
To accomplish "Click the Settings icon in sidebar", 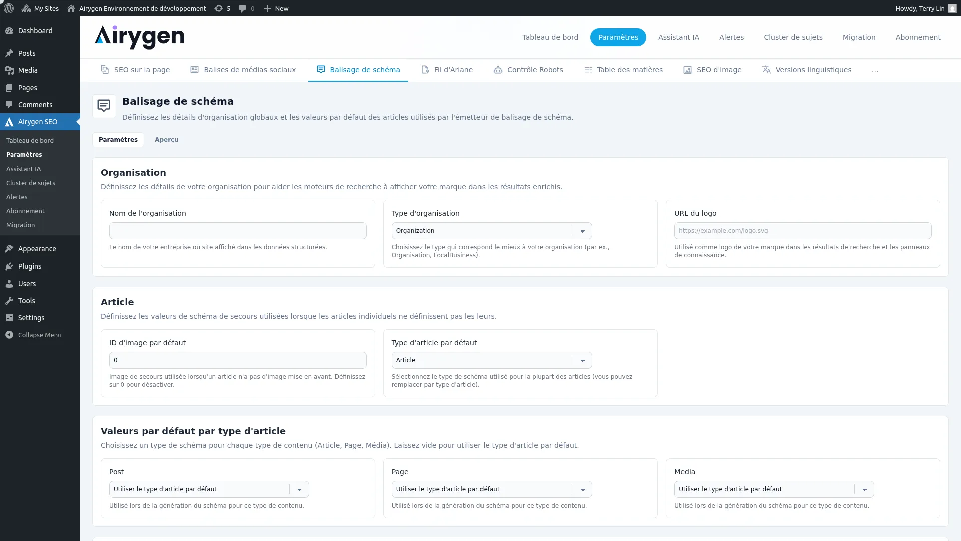I will 9,318.
